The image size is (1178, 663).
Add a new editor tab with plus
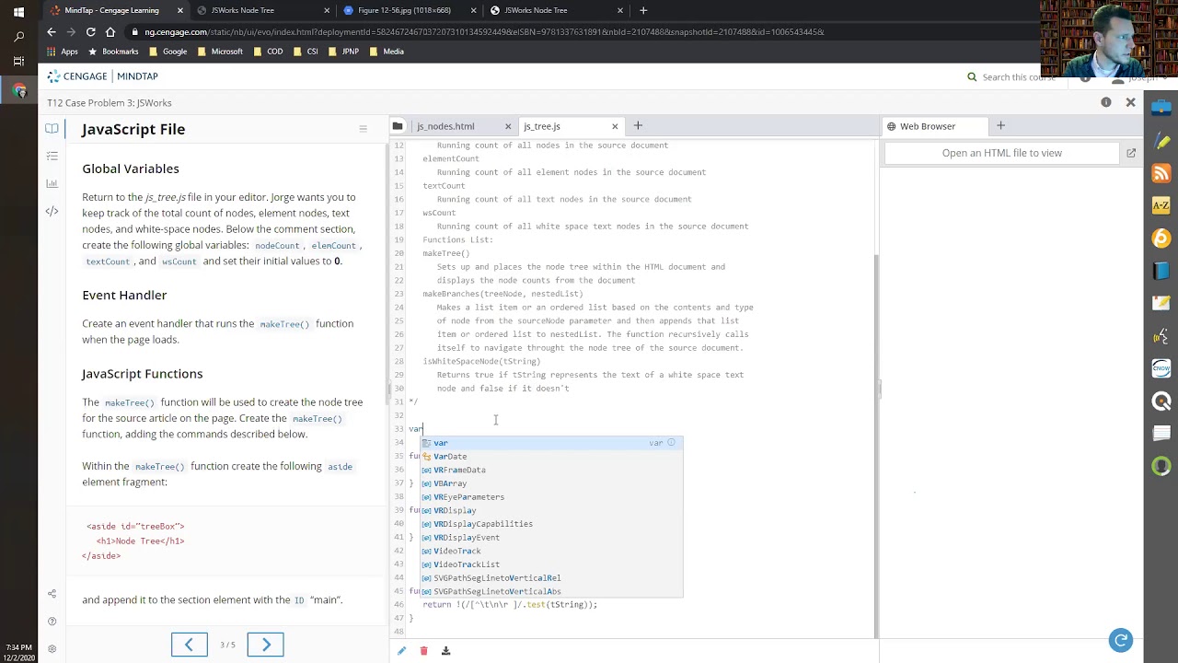pos(638,126)
